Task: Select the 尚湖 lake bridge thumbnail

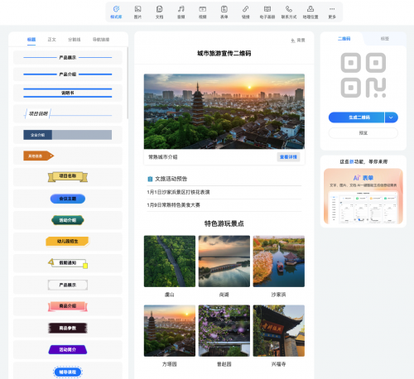Action: 224,261
